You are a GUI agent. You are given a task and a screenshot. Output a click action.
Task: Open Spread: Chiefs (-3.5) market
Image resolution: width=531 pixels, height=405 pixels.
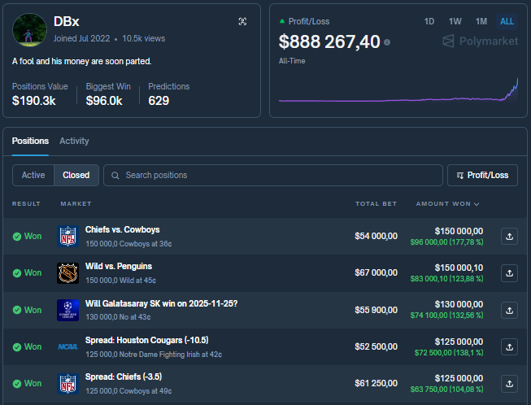point(124,377)
